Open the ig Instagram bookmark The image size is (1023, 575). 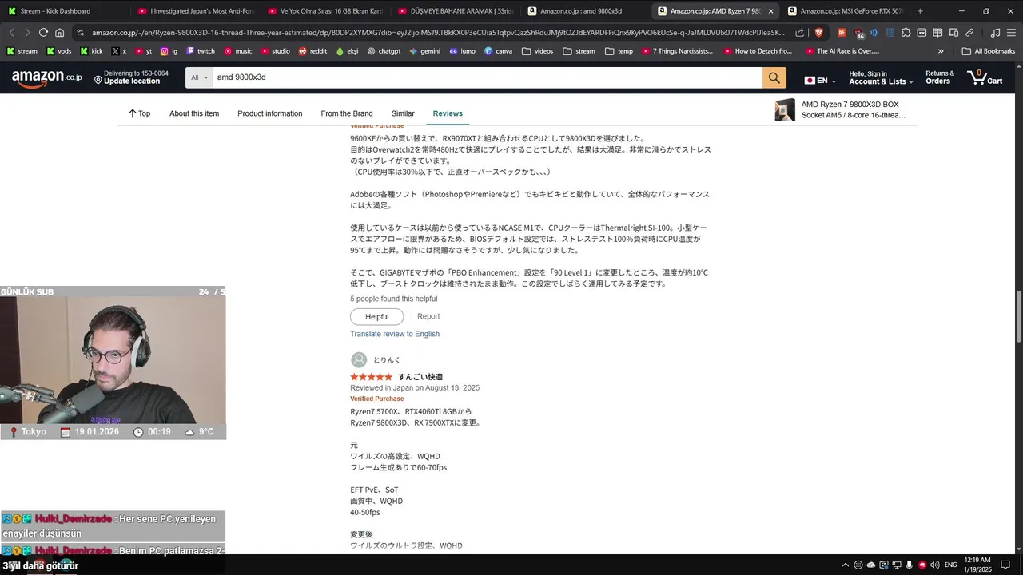click(169, 51)
